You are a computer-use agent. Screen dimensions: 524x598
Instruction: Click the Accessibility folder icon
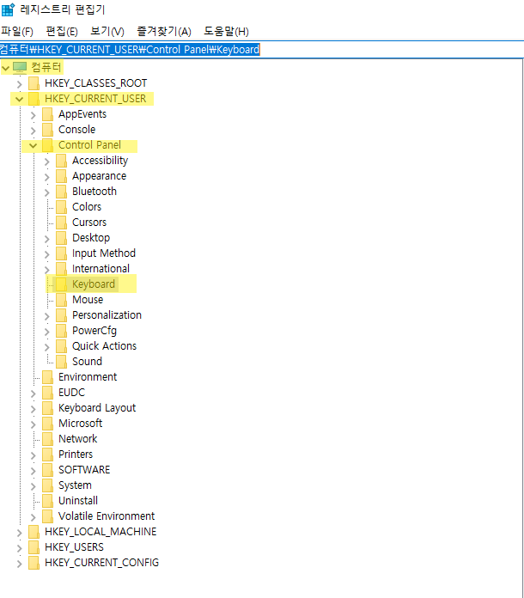(x=61, y=160)
